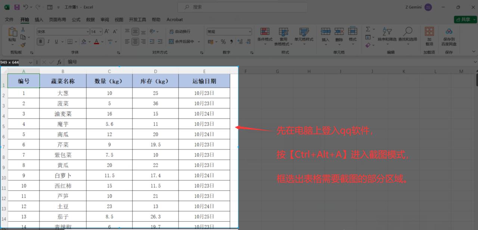This screenshot has height=230, width=478.
Task: Save the workbook with the floppy disk icon
Action: click(x=17, y=7)
